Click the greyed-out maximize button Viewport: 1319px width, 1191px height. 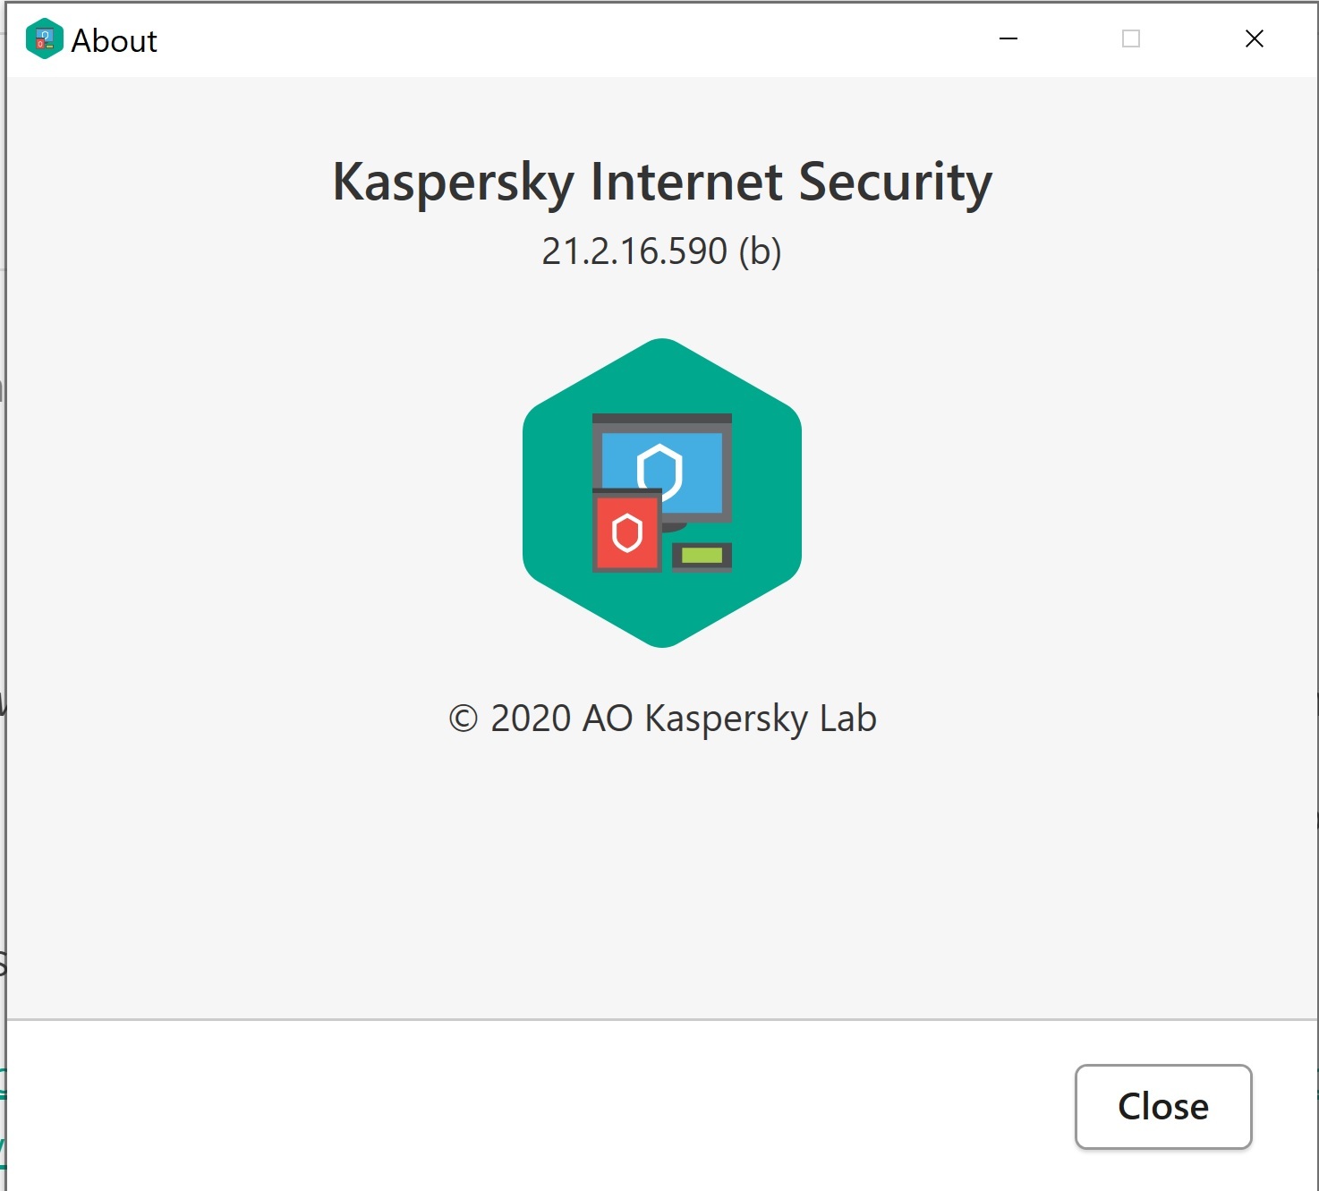(1131, 38)
